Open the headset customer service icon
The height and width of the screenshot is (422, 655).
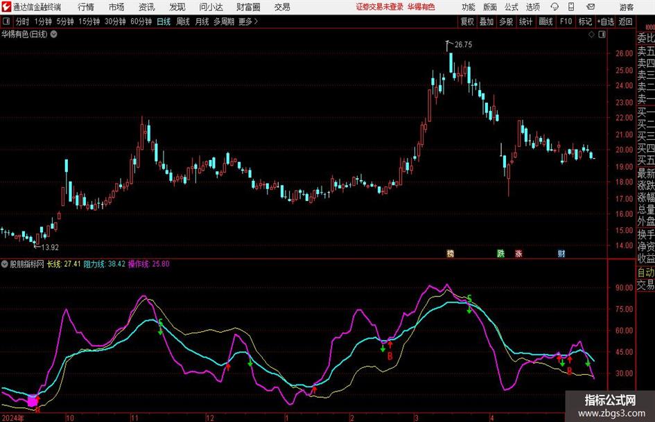[x=554, y=7]
